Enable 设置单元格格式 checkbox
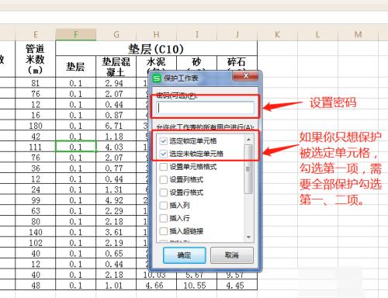Viewport: 388px width, 298px height. click(164, 167)
